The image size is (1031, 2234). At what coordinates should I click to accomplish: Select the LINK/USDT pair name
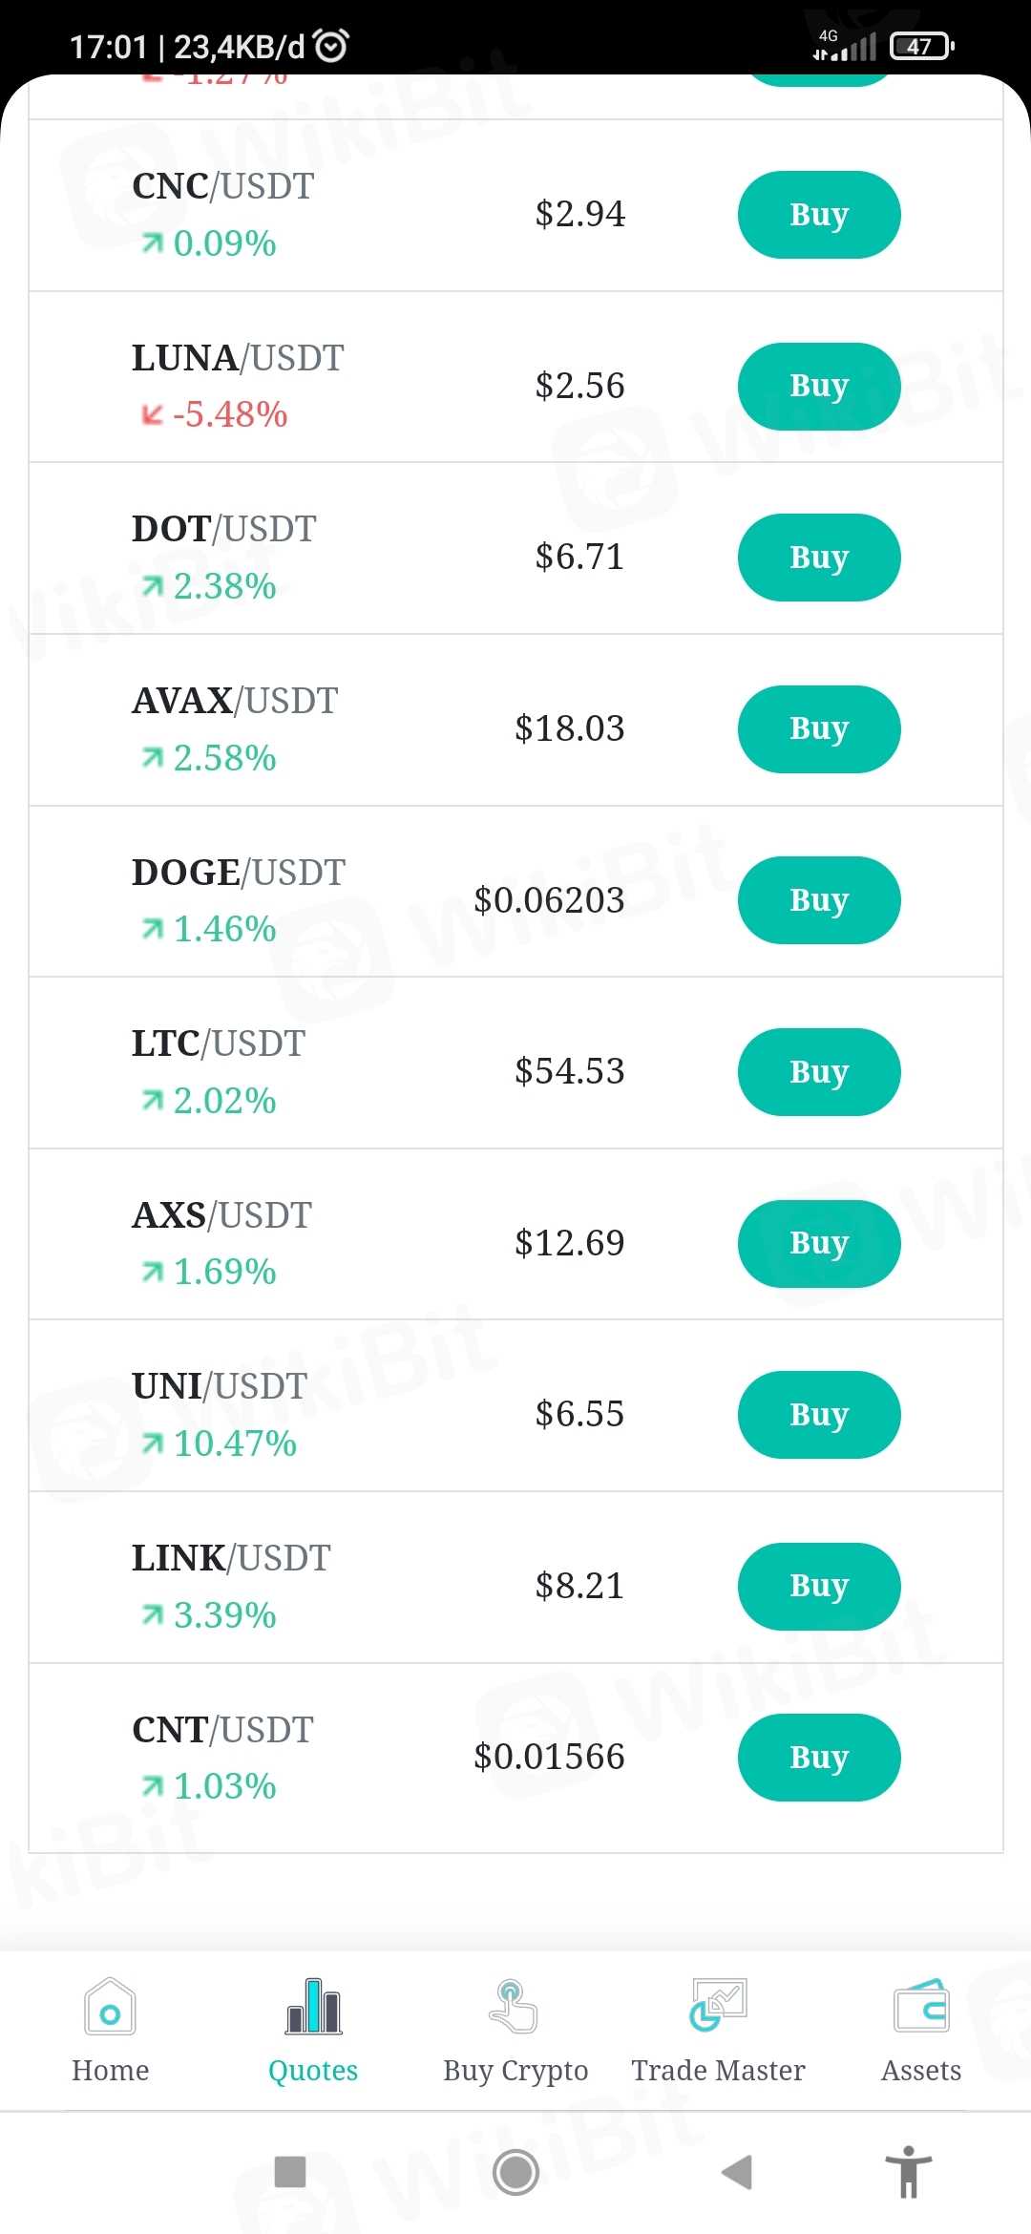coord(231,1558)
